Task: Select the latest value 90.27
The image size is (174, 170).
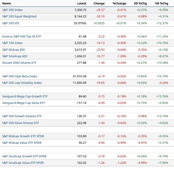Action: coord(82,143)
